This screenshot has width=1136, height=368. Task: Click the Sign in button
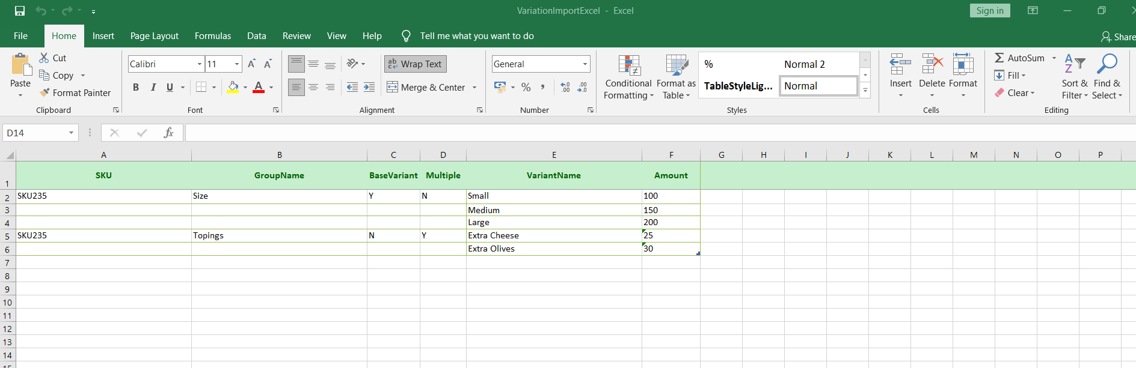click(x=990, y=11)
